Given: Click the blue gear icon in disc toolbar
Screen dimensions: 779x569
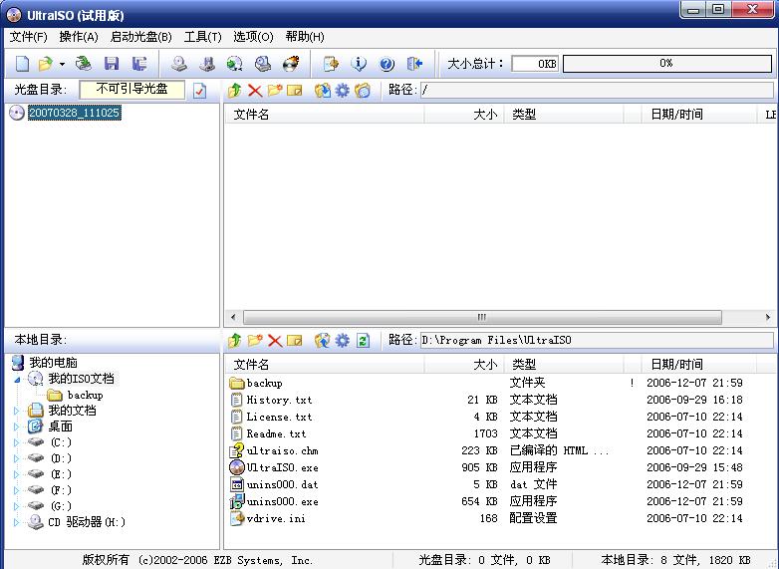Looking at the screenshot, I should [x=343, y=90].
